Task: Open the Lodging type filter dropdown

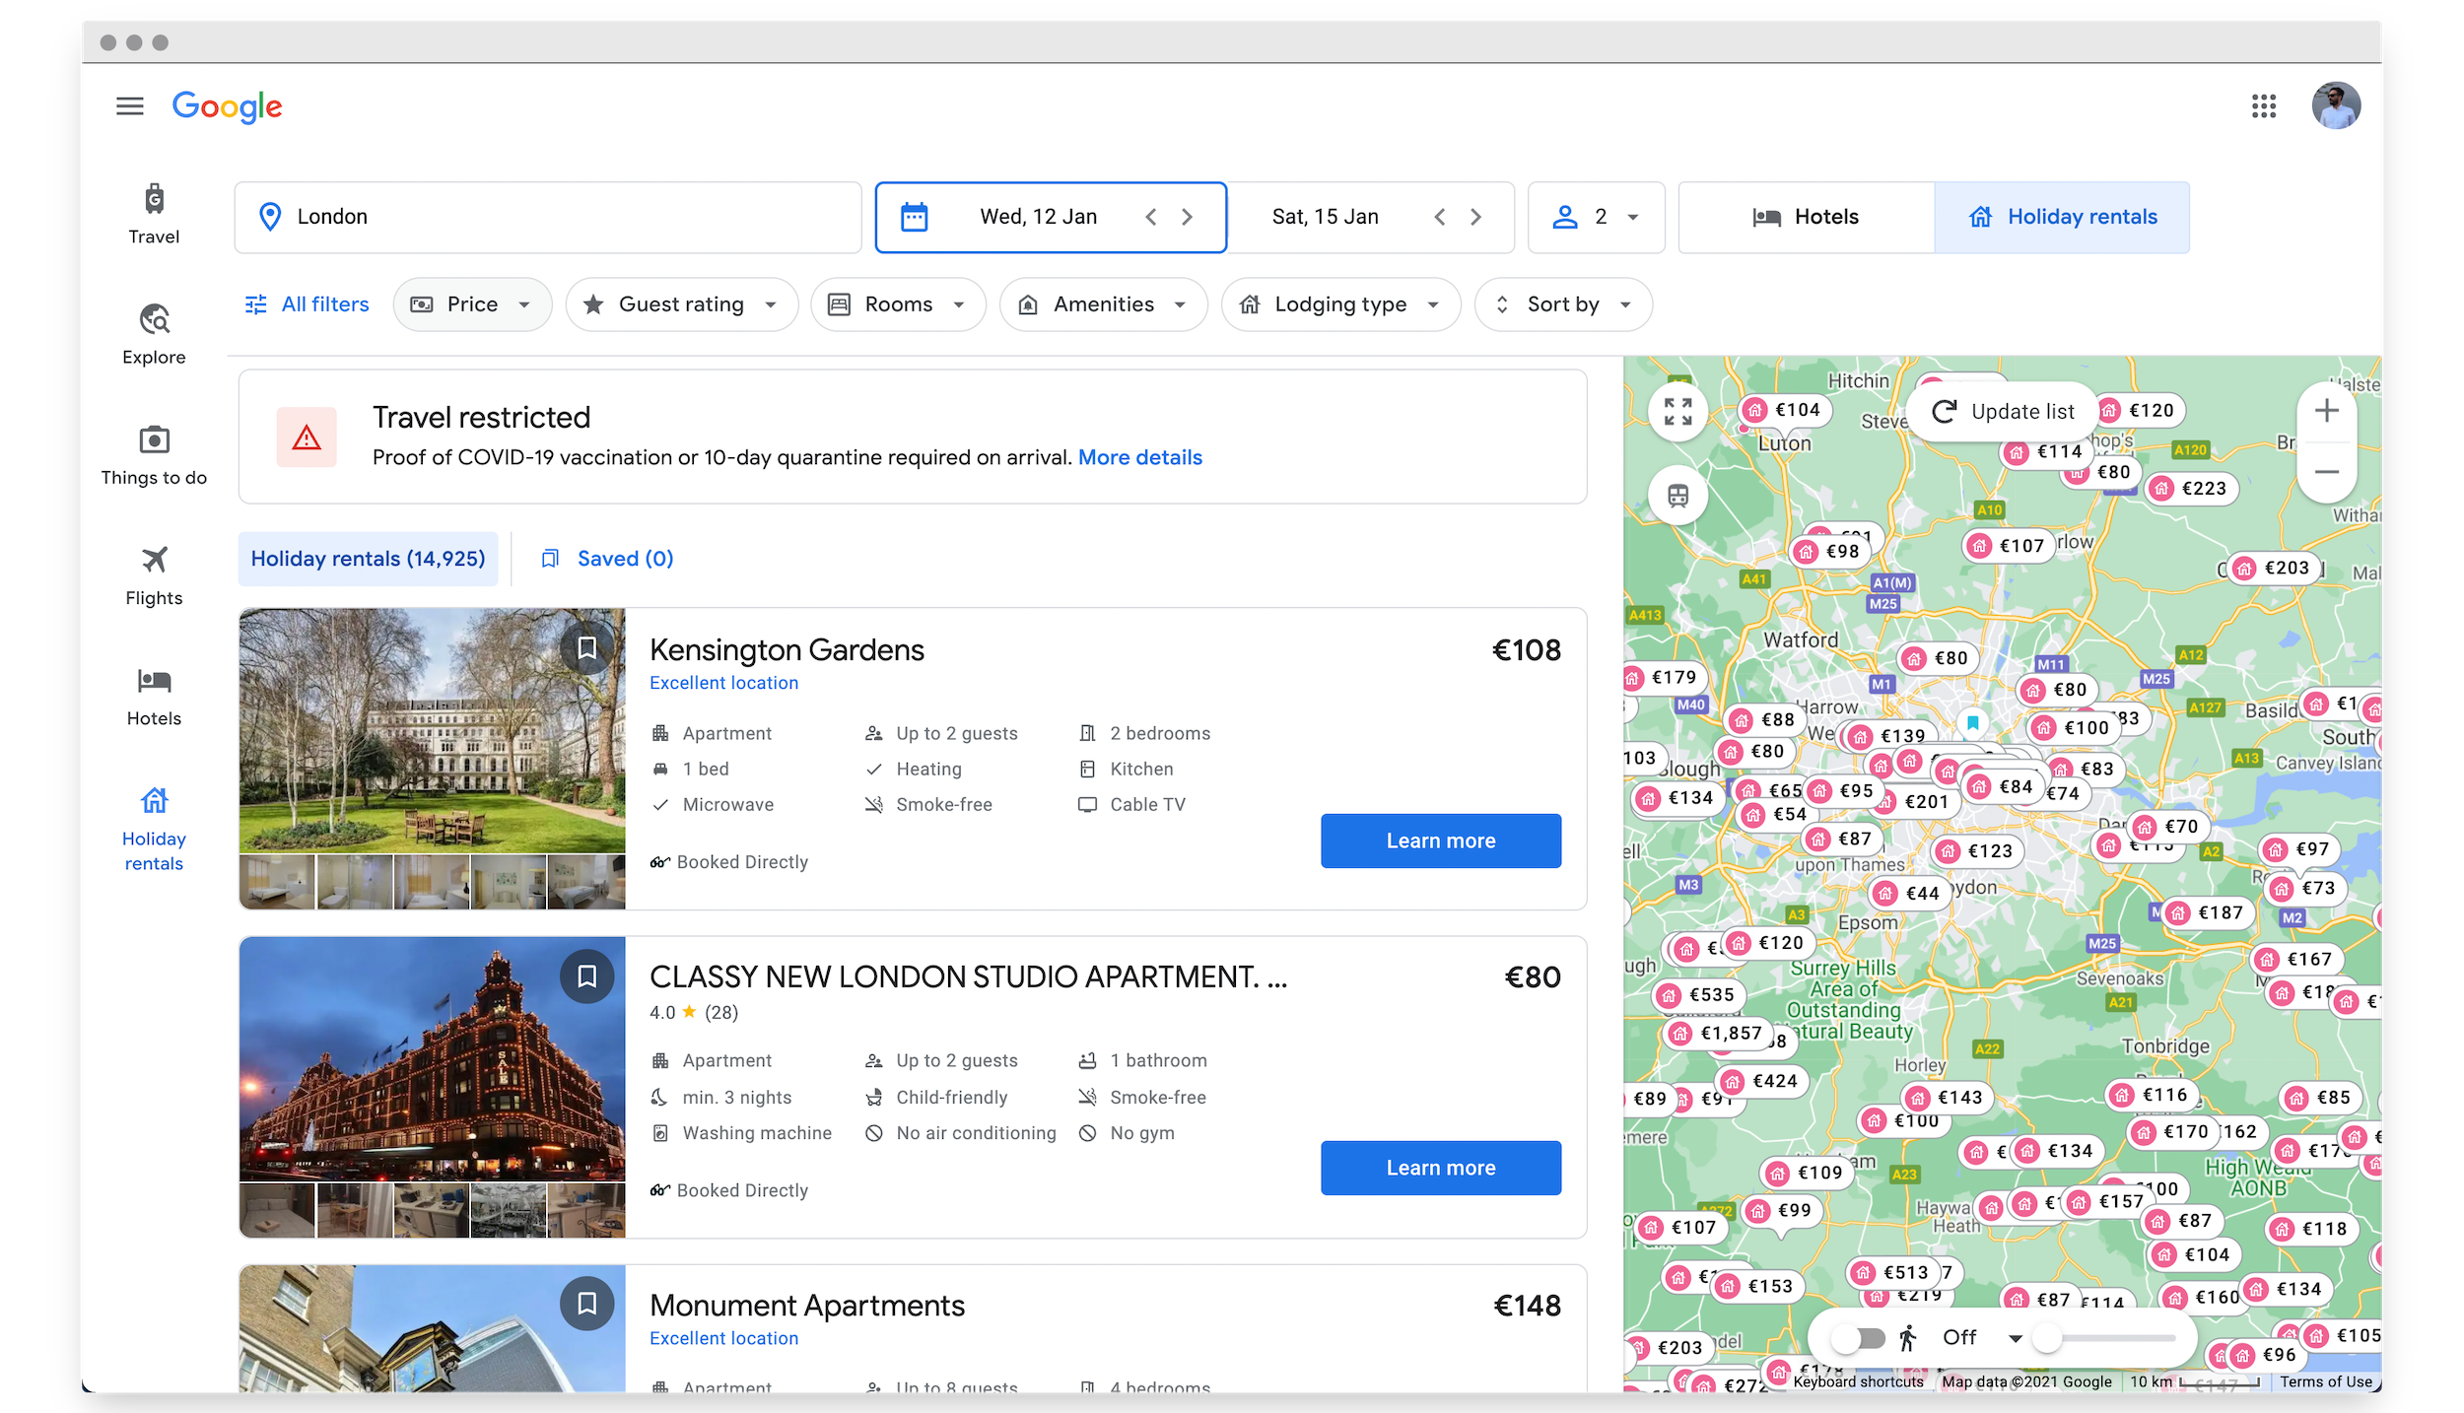Action: tap(1340, 304)
